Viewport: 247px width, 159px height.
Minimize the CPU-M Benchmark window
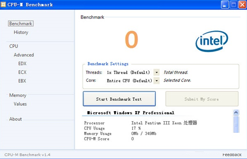(225, 5)
